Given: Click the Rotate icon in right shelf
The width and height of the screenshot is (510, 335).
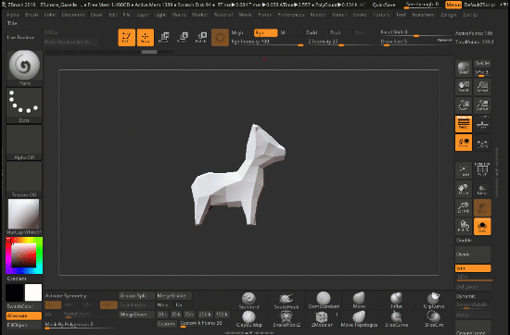Looking at the screenshot, I should coord(463,226).
